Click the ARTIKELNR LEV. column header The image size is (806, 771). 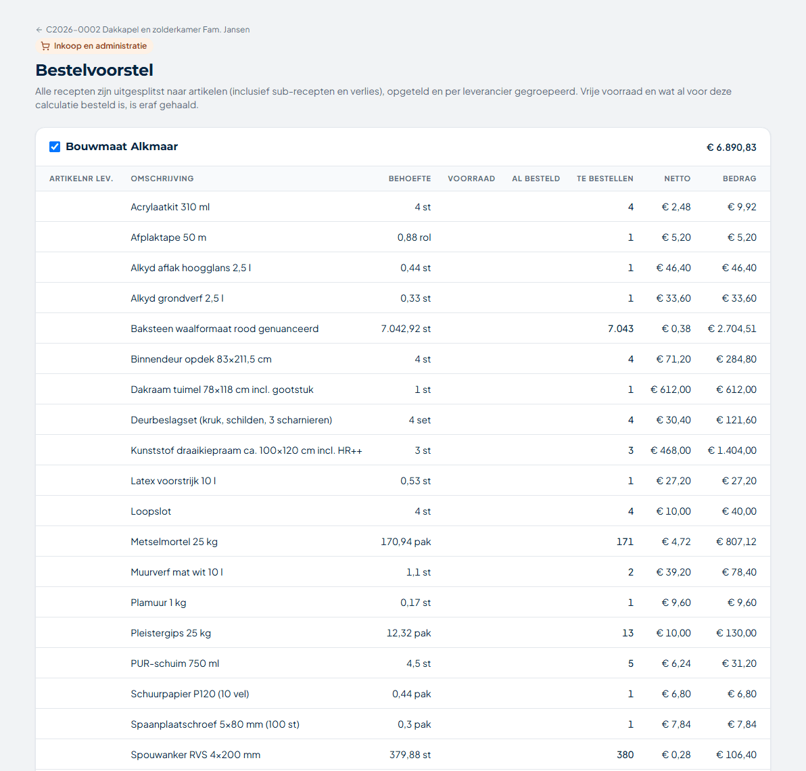coord(81,179)
